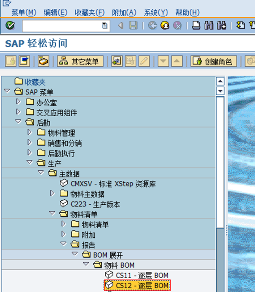Select CMXSV - 标准 XStep 资源库 transaction
This screenshot has height=292, width=255.
pyautogui.click(x=113, y=184)
